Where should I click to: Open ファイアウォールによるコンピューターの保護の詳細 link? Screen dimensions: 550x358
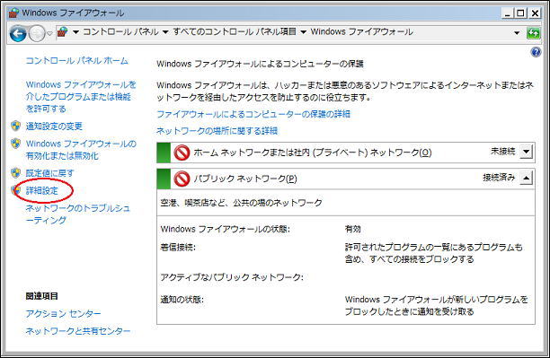pyautogui.click(x=253, y=114)
